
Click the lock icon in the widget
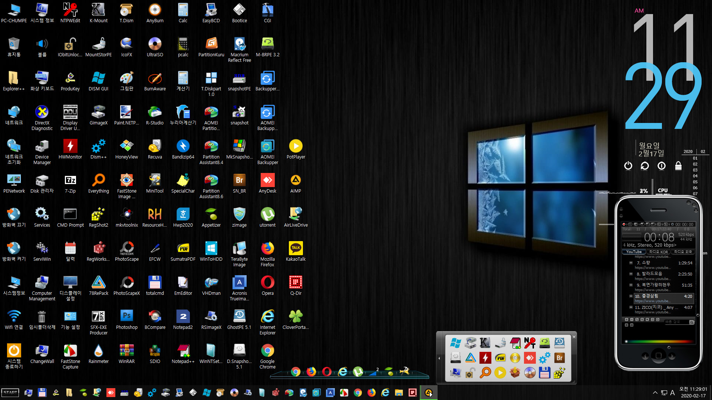coord(678,166)
